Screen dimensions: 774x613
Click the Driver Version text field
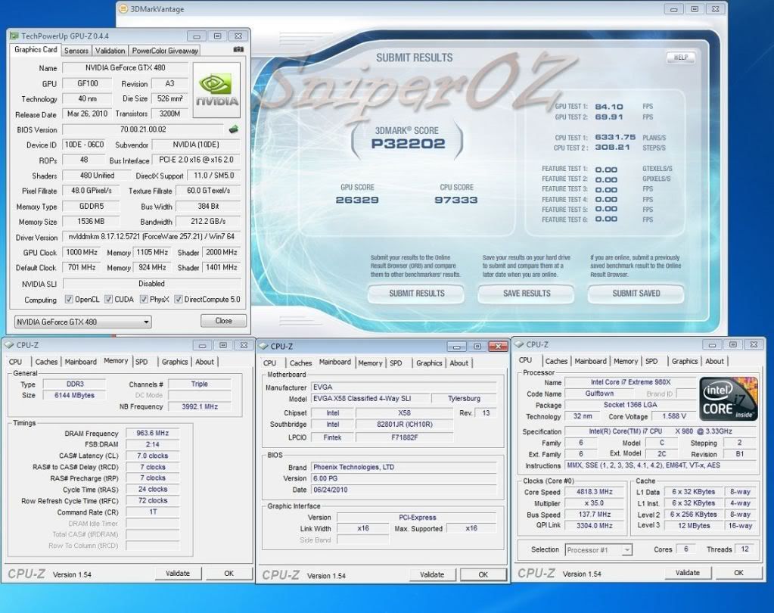[x=151, y=238]
